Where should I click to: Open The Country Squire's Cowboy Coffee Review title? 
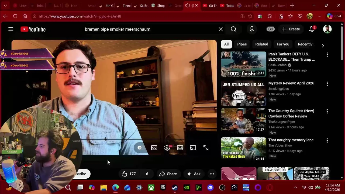click(x=291, y=113)
